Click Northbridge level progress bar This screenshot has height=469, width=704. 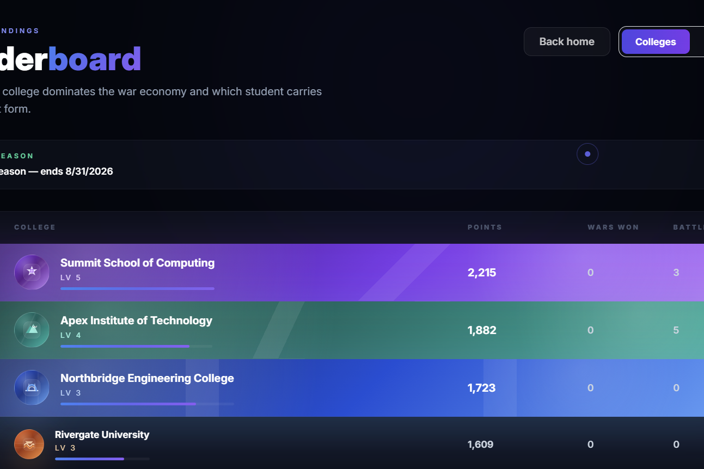coord(147,404)
